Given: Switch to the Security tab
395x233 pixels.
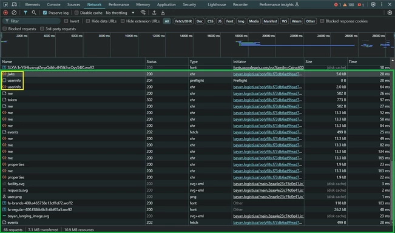Looking at the screenshot, I should tap(189, 4).
